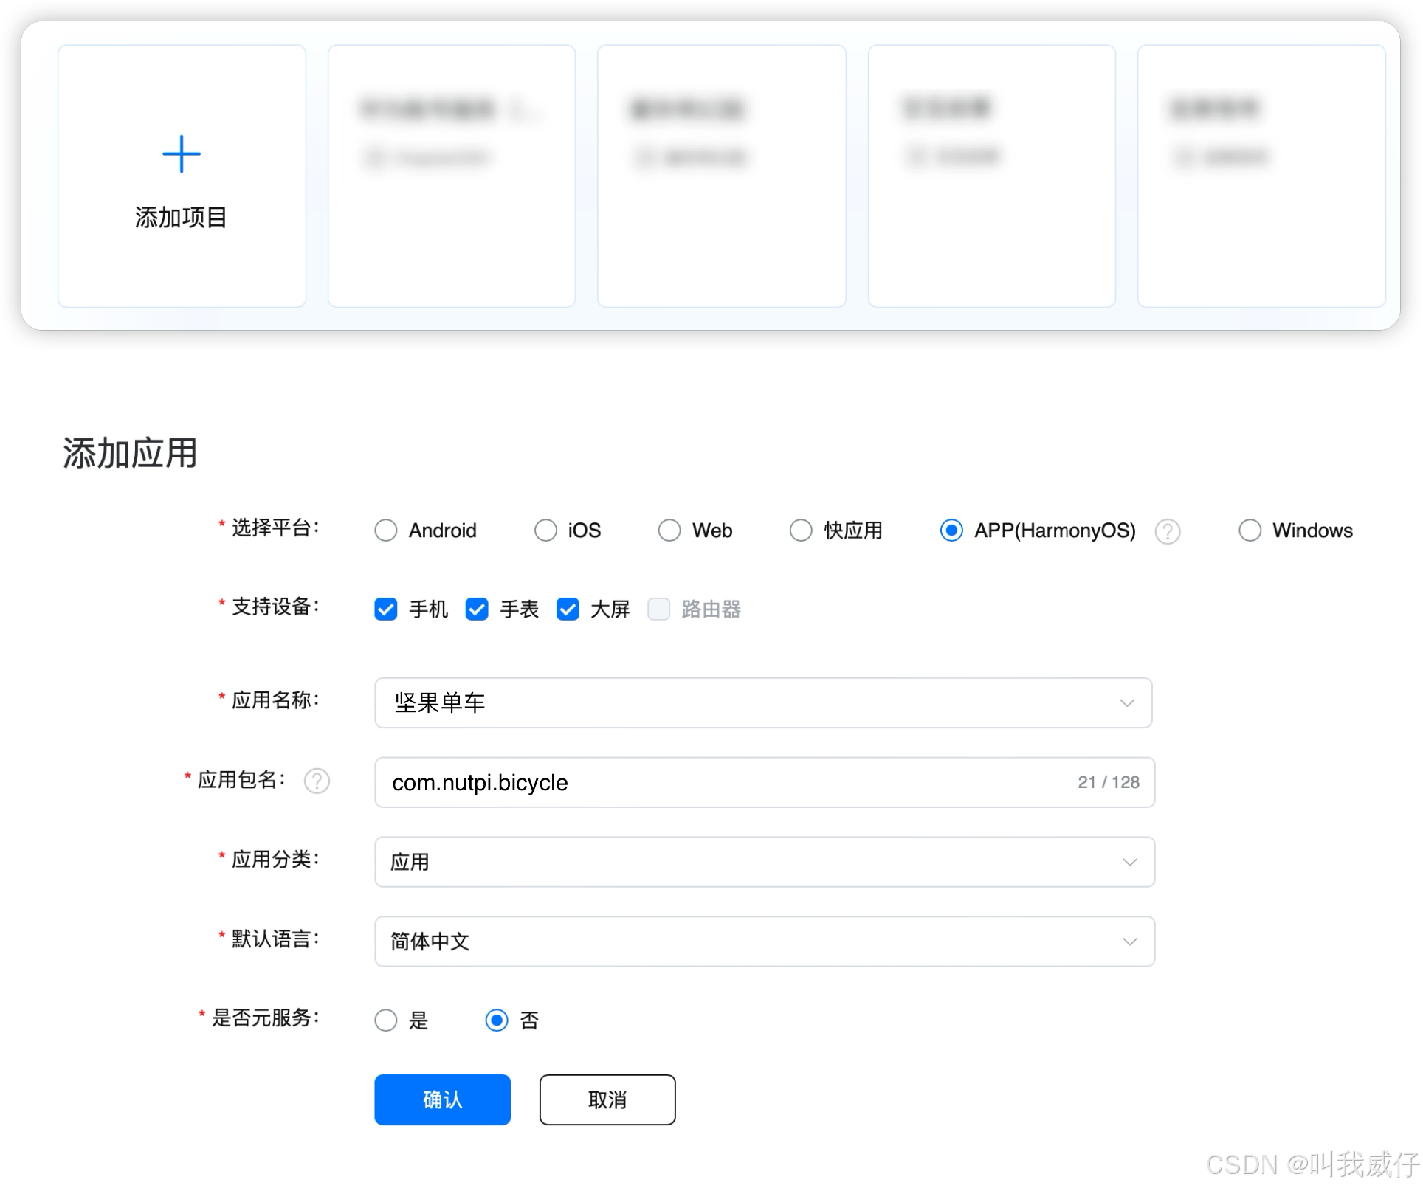Image resolution: width=1423 pixels, height=1188 pixels.
Task: Open the 默认语言 dropdown showing 简体中文
Action: (765, 942)
